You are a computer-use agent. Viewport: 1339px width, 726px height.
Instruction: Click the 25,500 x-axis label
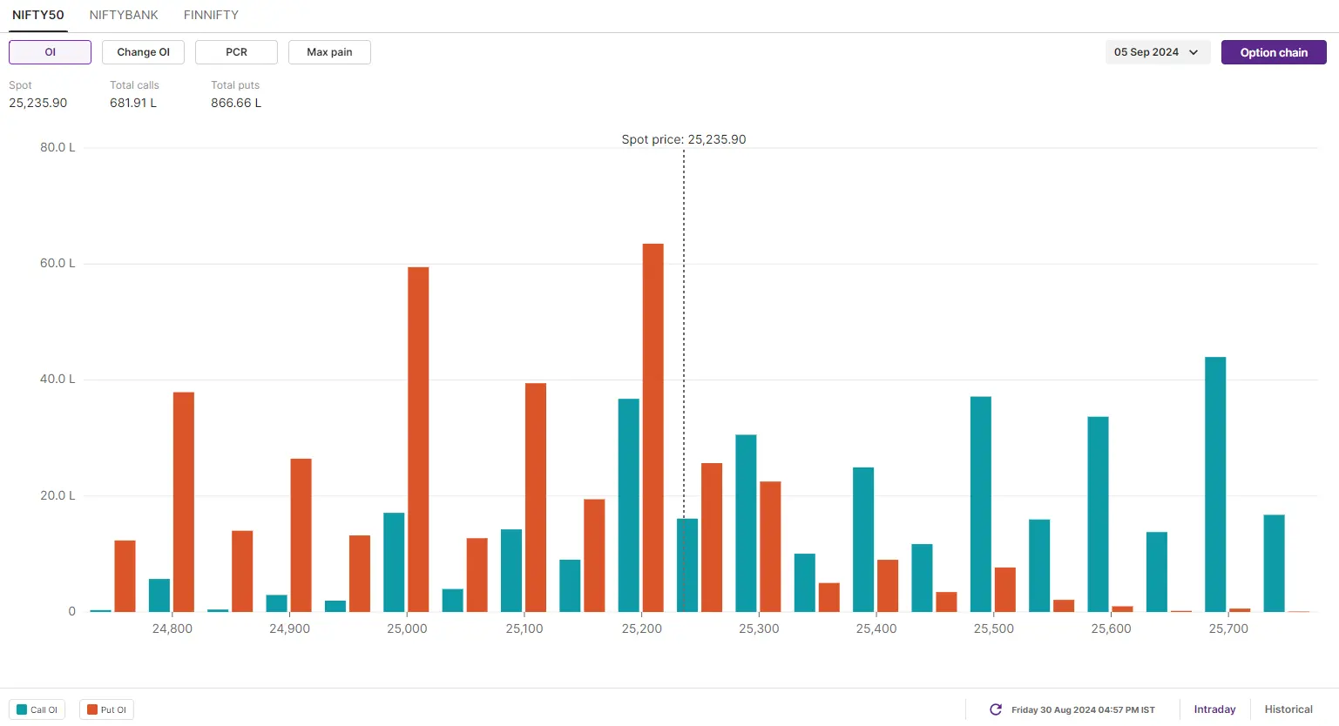(994, 629)
